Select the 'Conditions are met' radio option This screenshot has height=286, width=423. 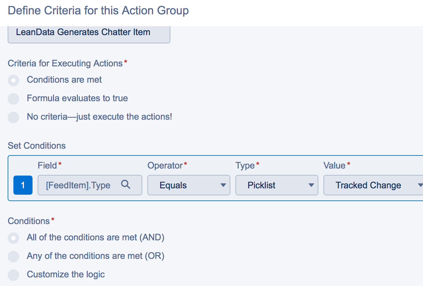(x=13, y=80)
